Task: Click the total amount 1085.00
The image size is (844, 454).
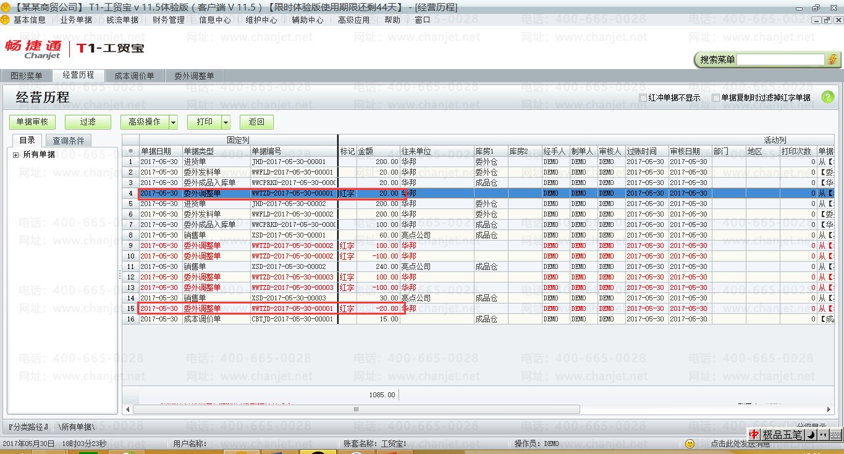Action: point(382,395)
